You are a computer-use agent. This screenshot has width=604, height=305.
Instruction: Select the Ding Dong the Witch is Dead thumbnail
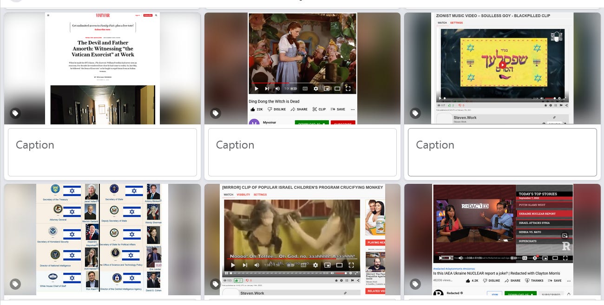(302, 68)
